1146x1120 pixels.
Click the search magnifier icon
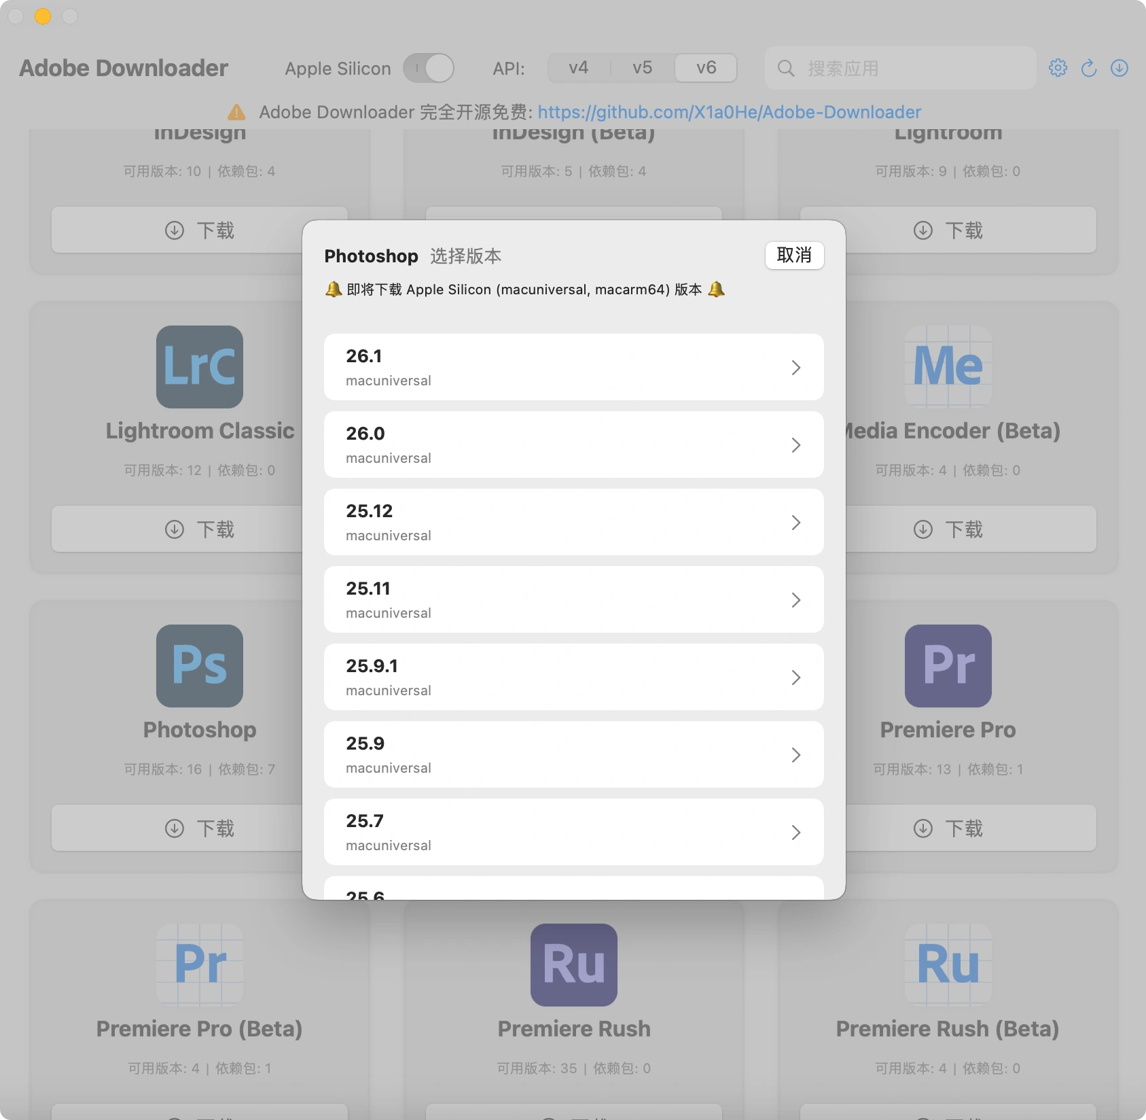[786, 68]
